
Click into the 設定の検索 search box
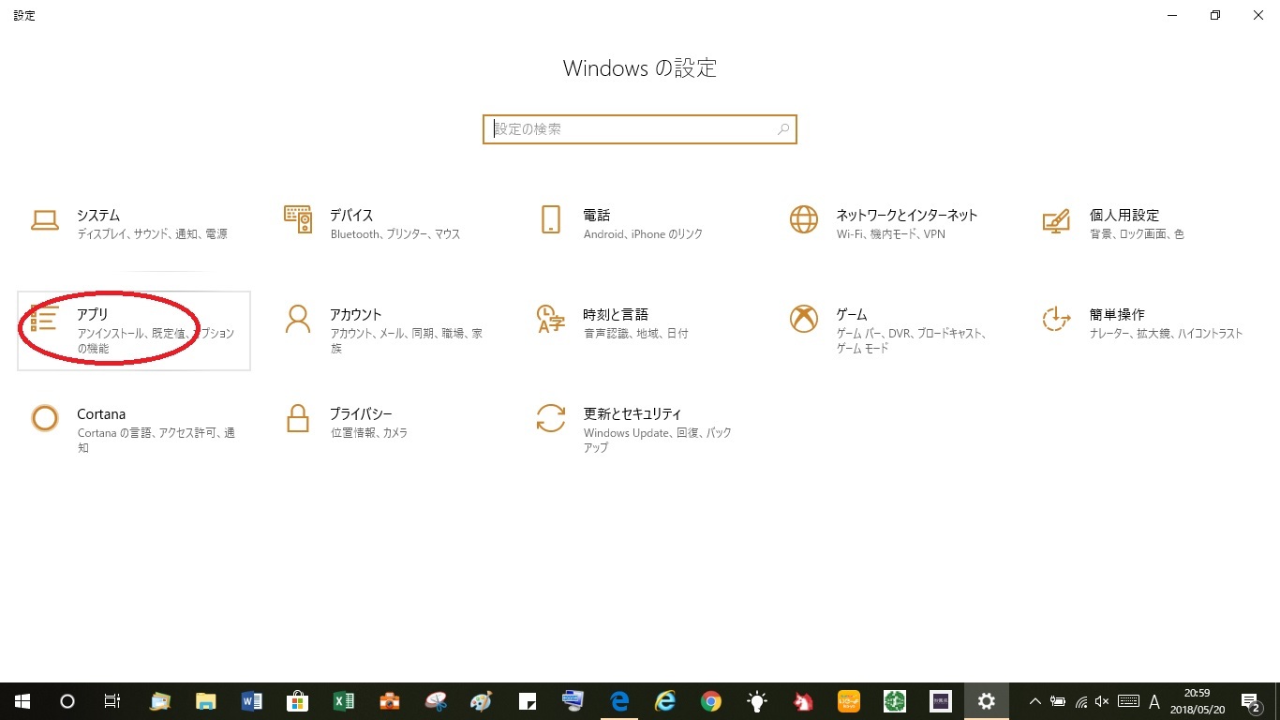[x=640, y=129]
